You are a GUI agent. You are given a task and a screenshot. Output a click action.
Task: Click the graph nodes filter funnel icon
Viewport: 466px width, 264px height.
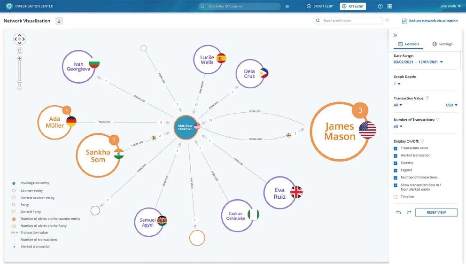[x=387, y=21]
